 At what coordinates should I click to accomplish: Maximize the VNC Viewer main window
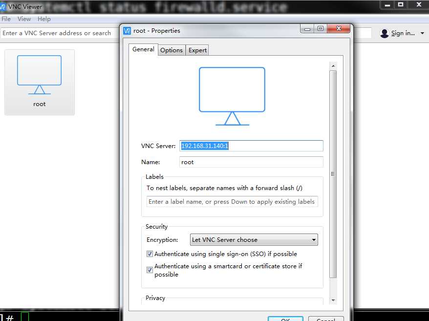coord(401,5)
